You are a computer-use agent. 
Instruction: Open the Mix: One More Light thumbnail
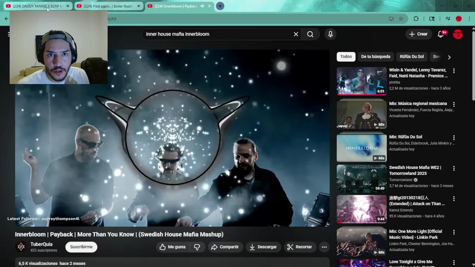pos(361,243)
